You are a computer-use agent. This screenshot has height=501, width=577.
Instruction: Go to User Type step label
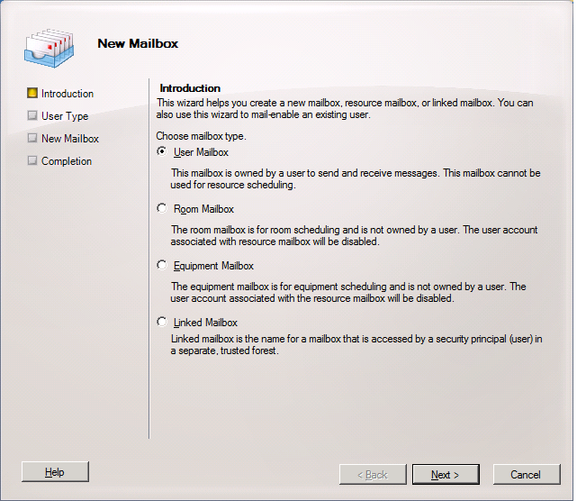click(65, 116)
